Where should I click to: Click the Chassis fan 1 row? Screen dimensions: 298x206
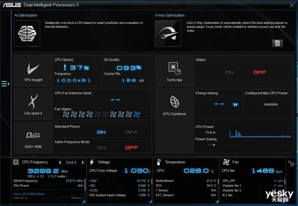pos(253,186)
